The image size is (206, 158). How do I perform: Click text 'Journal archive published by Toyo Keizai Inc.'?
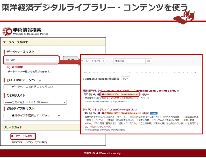[106, 101]
